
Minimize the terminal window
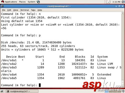point(116,6)
